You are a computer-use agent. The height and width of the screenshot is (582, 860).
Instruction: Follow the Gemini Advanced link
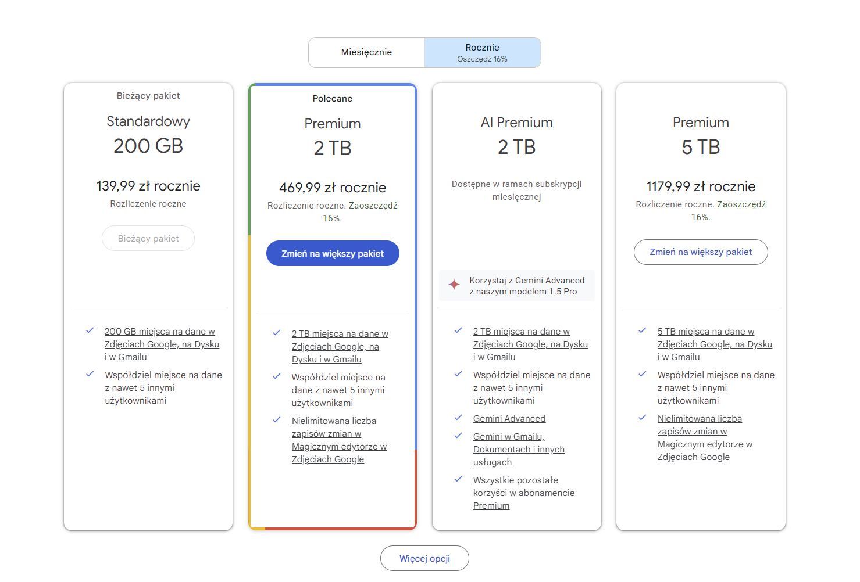click(x=509, y=418)
